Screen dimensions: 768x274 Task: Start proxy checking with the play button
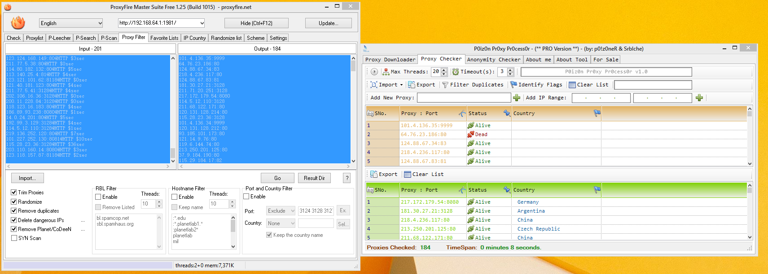tap(374, 72)
